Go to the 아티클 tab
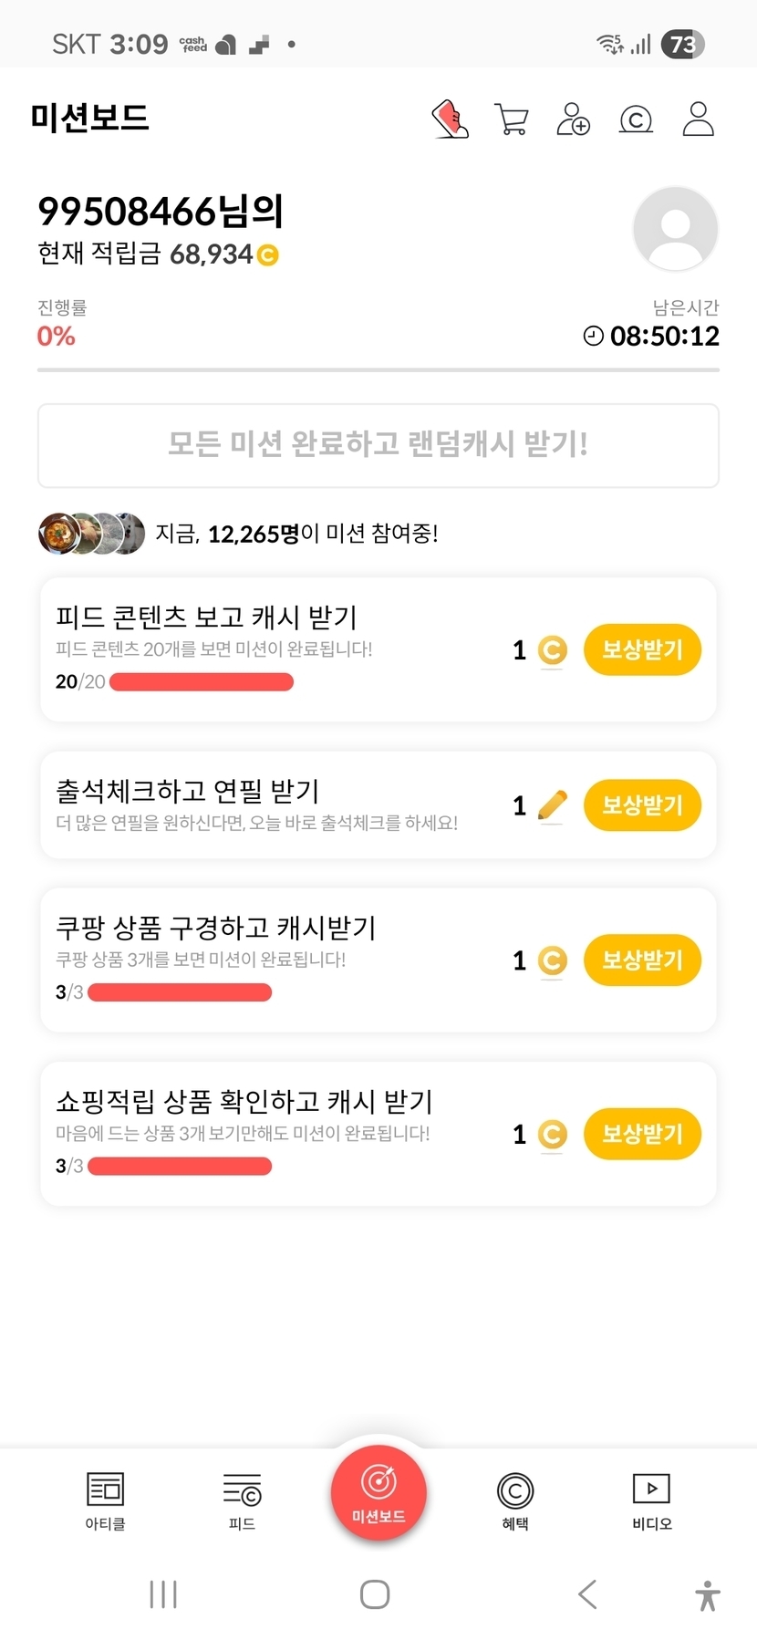 [105, 1500]
